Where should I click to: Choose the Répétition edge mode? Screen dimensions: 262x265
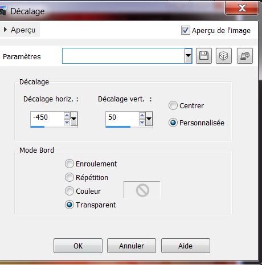coord(69,177)
